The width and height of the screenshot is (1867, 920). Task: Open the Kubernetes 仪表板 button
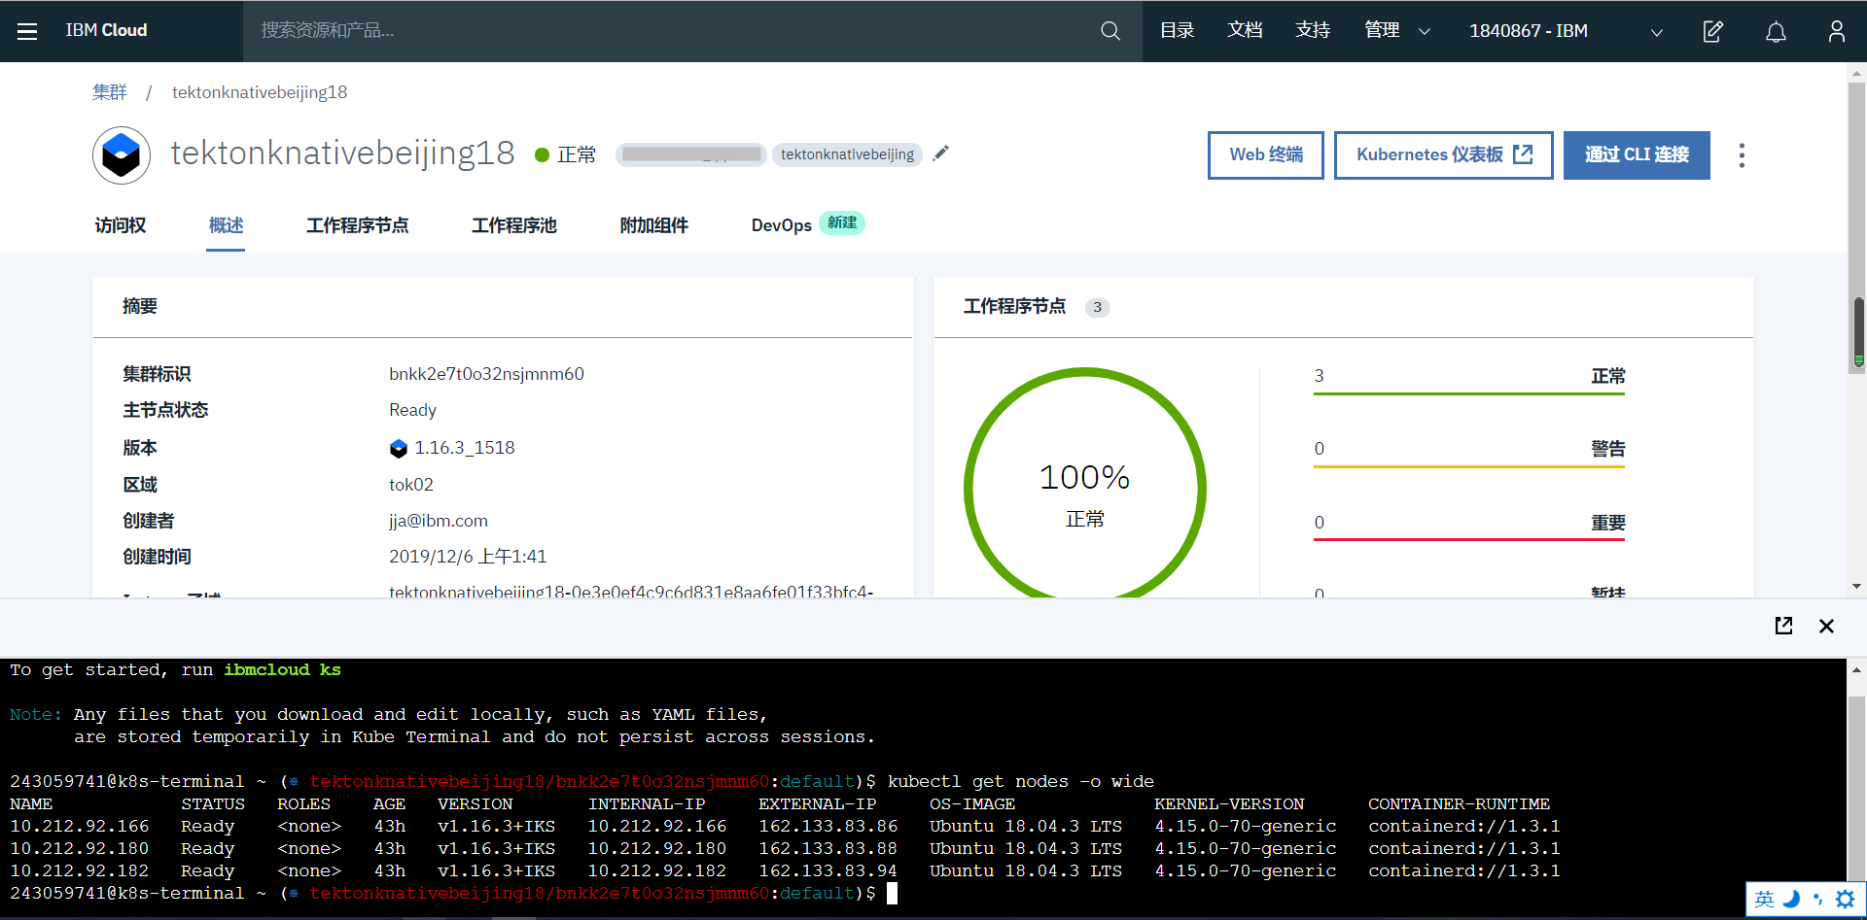[1443, 155]
